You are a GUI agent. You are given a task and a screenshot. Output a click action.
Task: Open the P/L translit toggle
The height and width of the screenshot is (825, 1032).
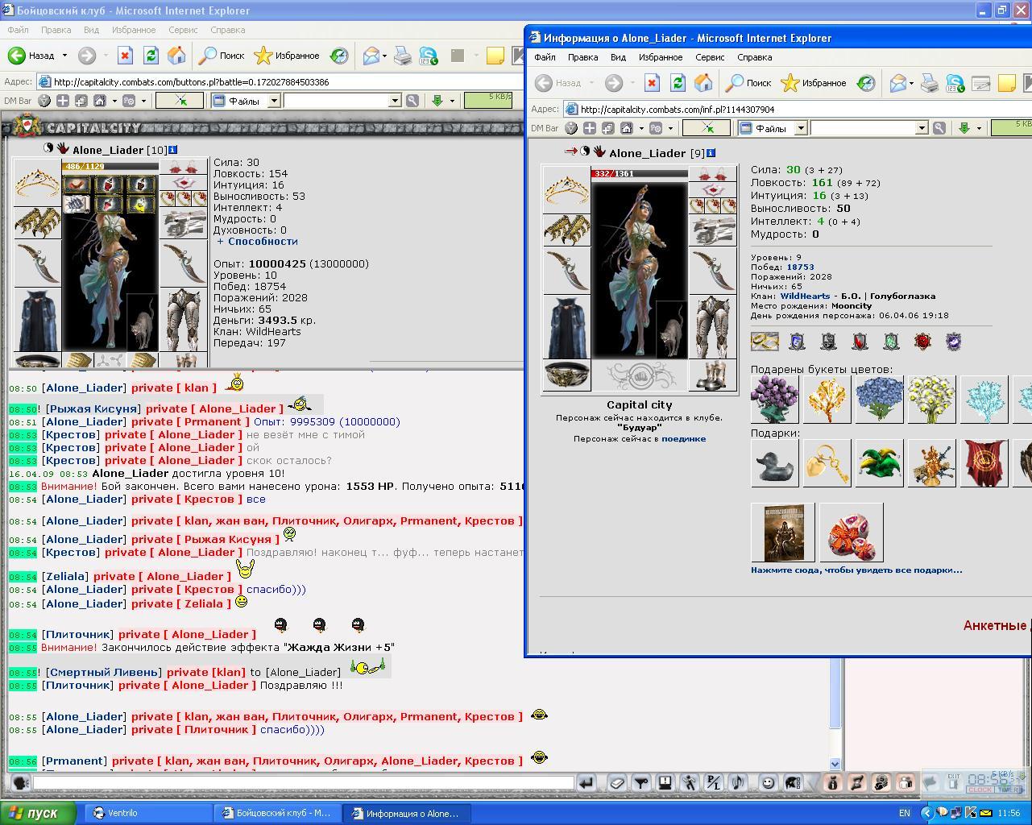[x=713, y=782]
